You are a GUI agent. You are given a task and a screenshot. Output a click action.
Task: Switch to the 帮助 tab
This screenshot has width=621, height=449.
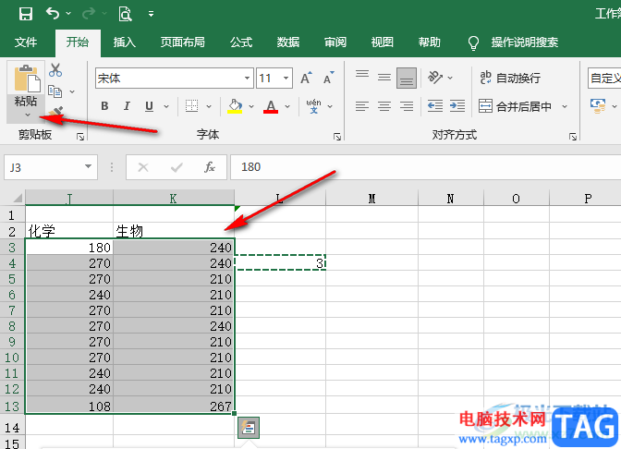[x=430, y=42]
